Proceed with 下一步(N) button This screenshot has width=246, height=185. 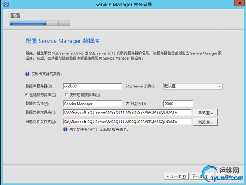point(202,176)
